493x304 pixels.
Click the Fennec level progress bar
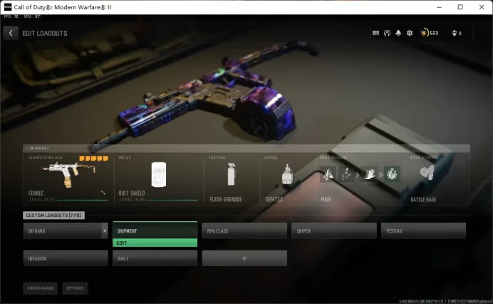(82, 200)
